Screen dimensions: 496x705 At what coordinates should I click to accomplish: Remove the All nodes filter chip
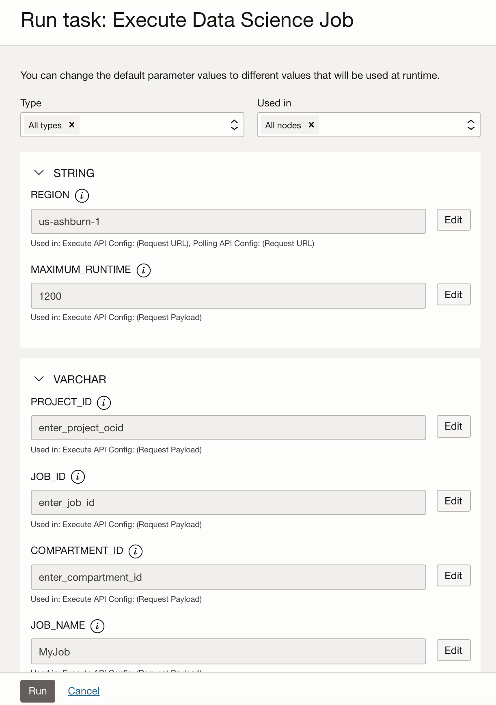tap(311, 125)
